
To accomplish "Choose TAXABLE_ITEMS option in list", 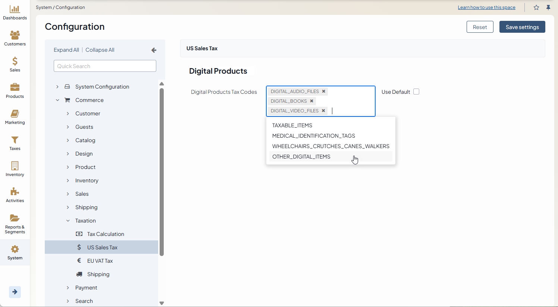I will pos(292,125).
